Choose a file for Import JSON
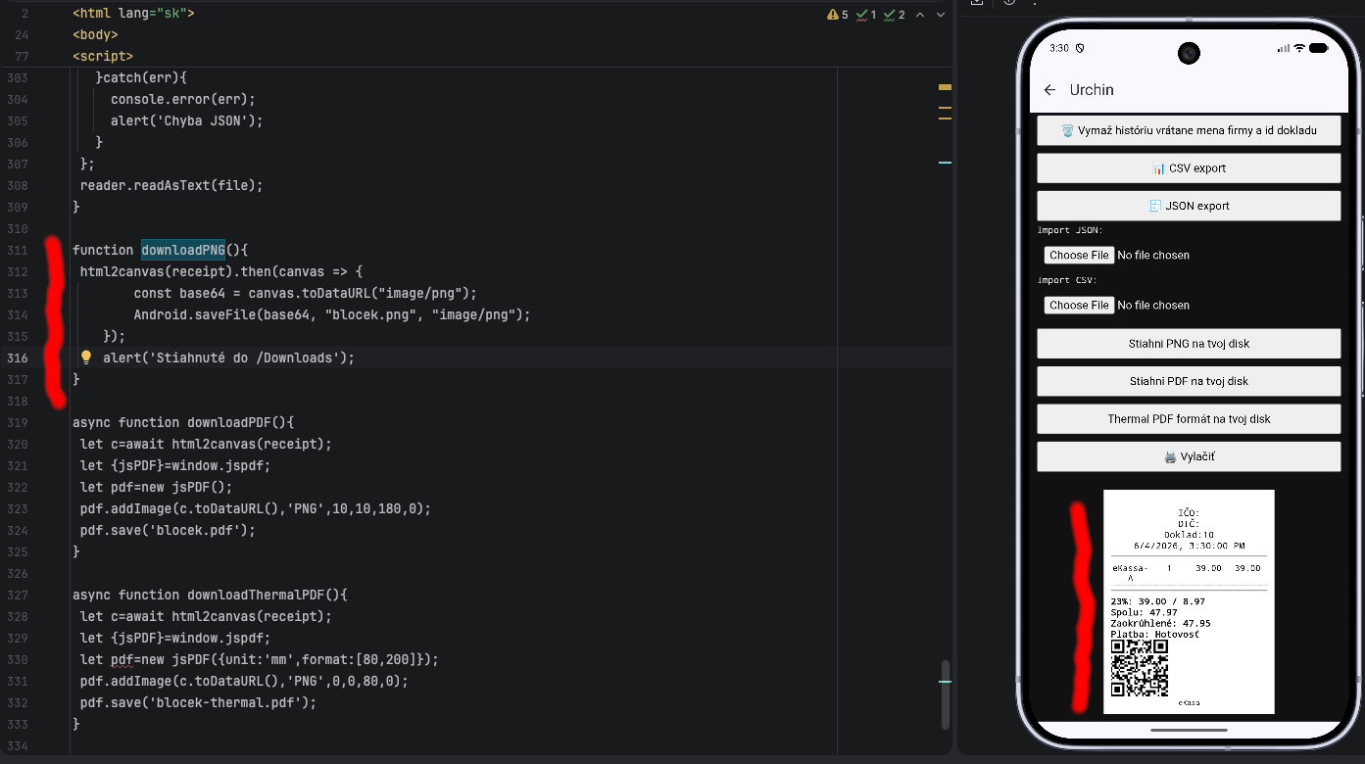 click(x=1079, y=255)
